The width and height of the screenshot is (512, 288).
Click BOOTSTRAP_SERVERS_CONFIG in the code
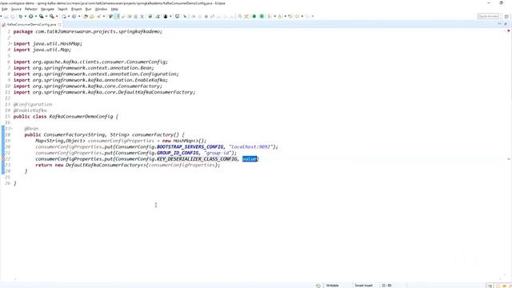pyautogui.click(x=190, y=147)
